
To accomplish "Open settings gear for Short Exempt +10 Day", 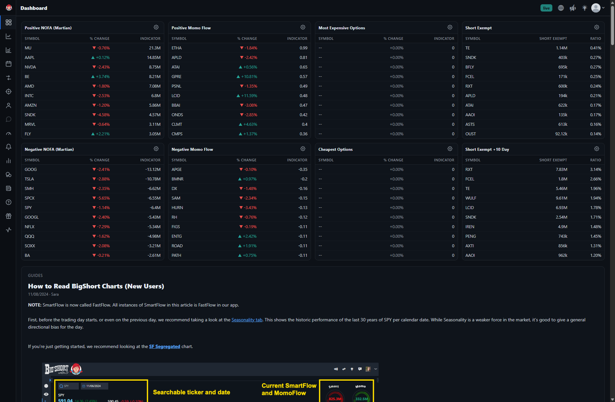I will (x=597, y=149).
